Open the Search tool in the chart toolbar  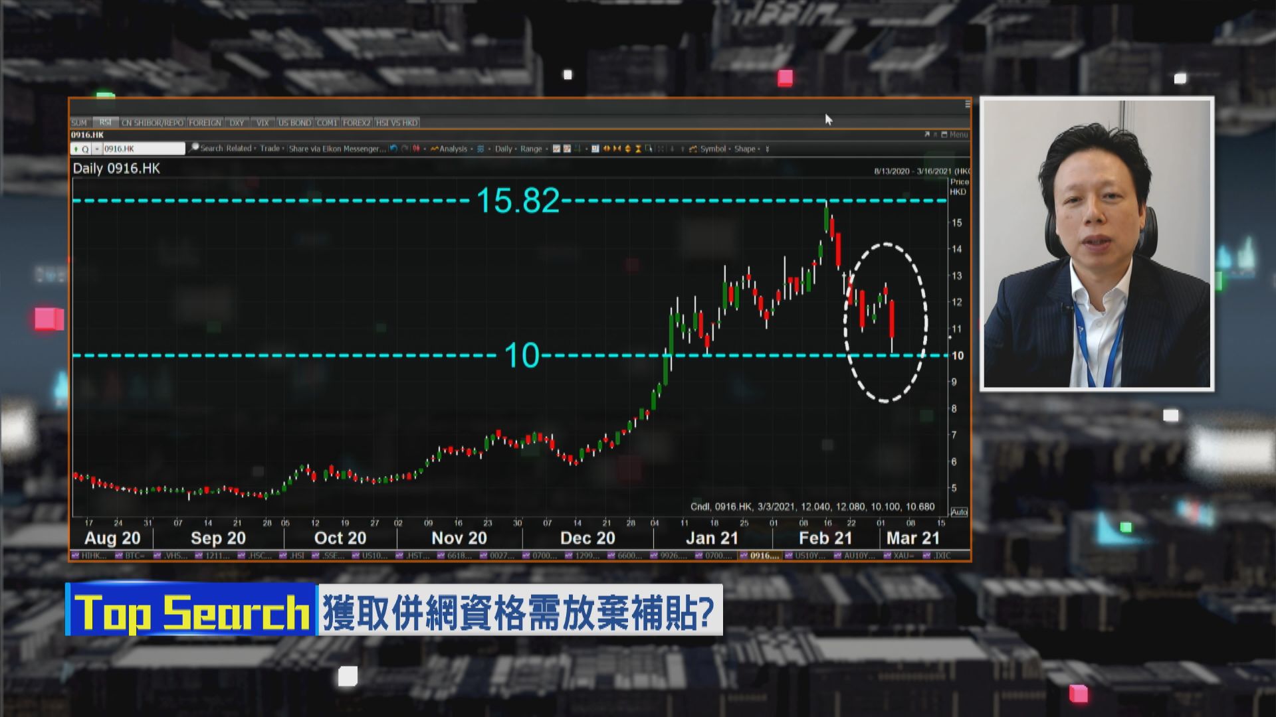pyautogui.click(x=208, y=149)
